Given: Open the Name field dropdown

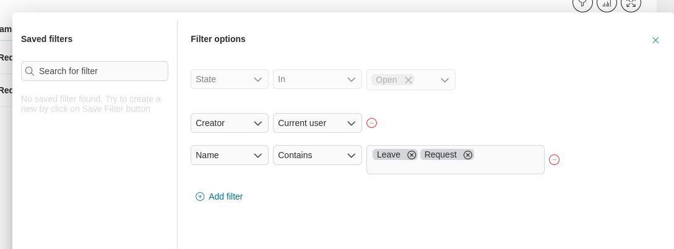Looking at the screenshot, I should click(x=230, y=156).
